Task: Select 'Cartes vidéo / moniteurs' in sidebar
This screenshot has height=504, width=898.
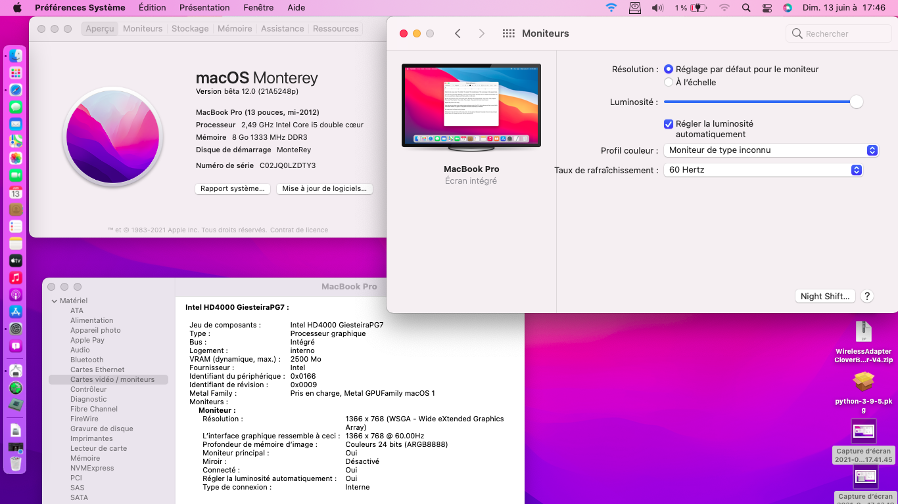Action: (x=108, y=379)
